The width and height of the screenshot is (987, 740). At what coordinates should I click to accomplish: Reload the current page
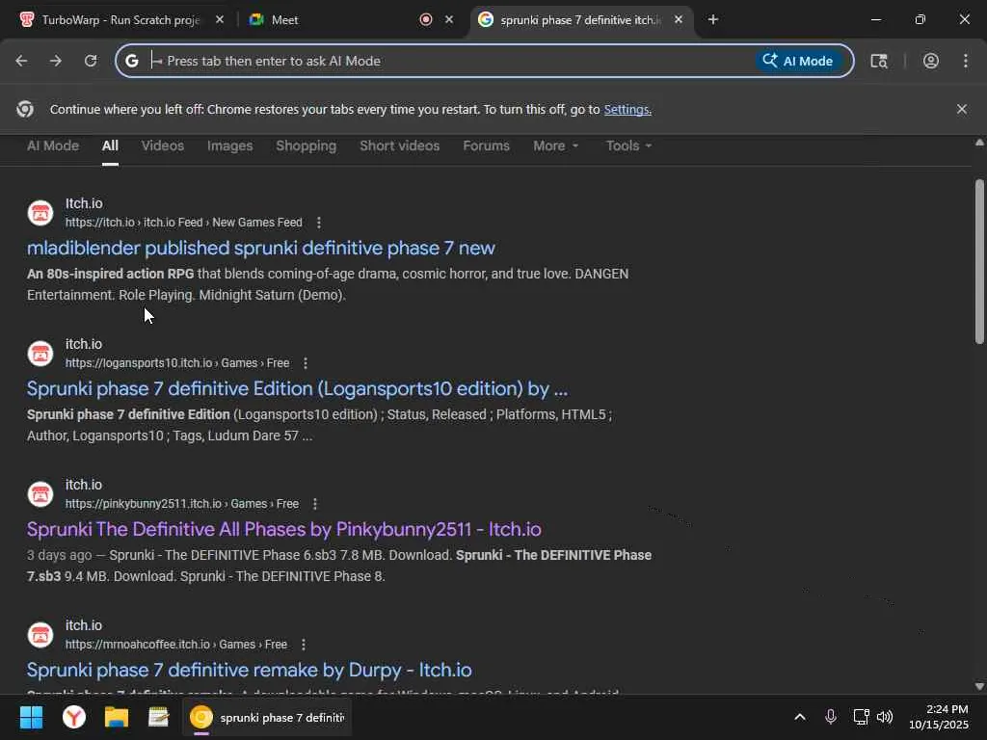pos(91,61)
